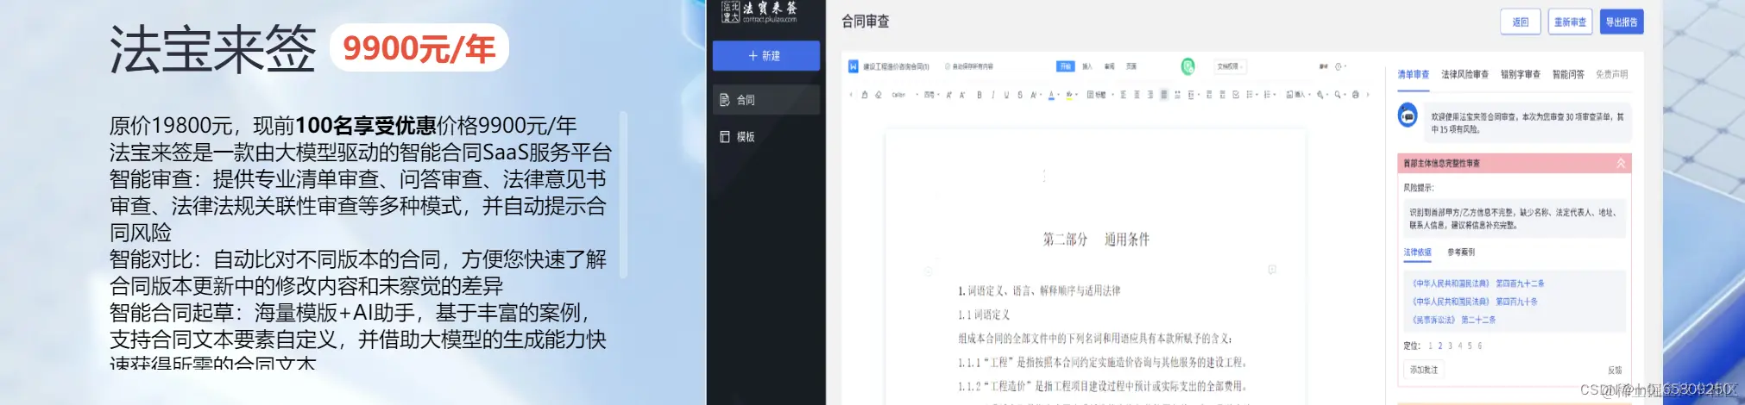The height and width of the screenshot is (405, 1745).
Task: Toggle bold formatting
Action: [x=980, y=95]
